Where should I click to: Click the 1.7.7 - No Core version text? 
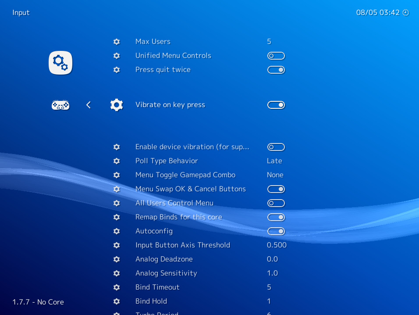38,302
